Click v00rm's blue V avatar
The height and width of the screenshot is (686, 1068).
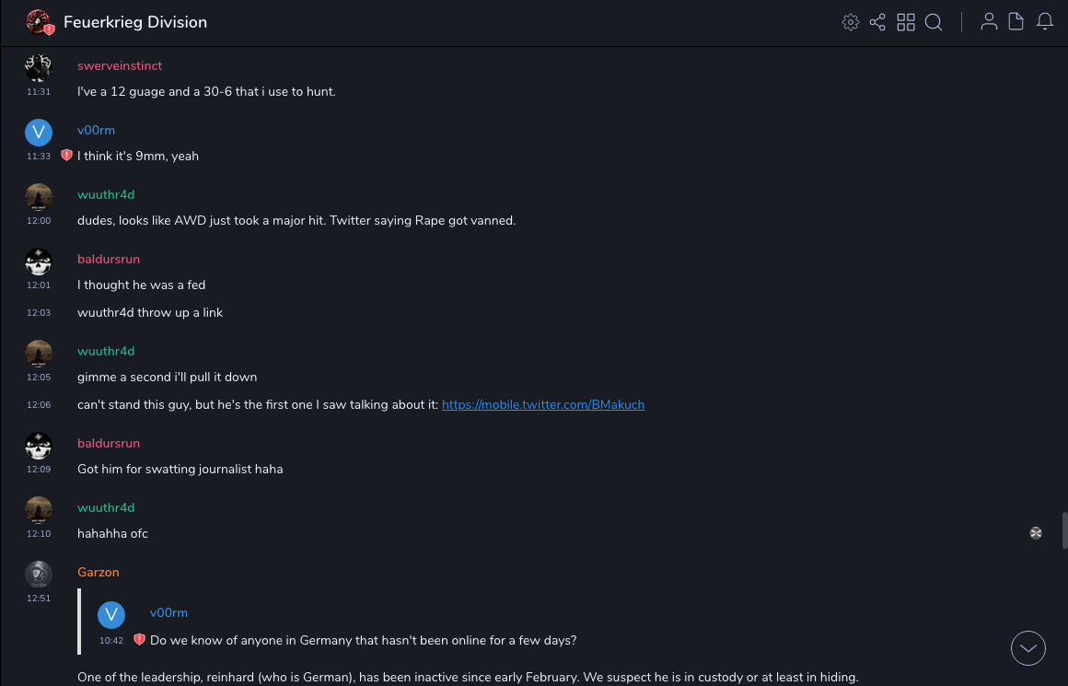(x=39, y=133)
